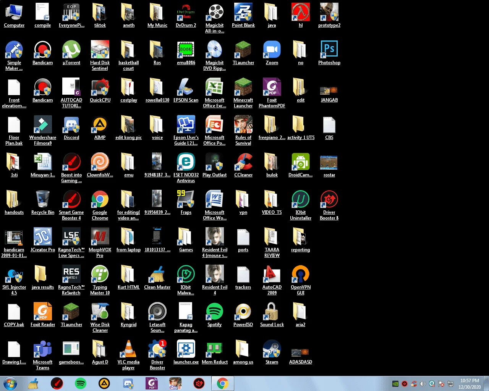Launch Rules of Survival desktop shortcut

coord(243,130)
